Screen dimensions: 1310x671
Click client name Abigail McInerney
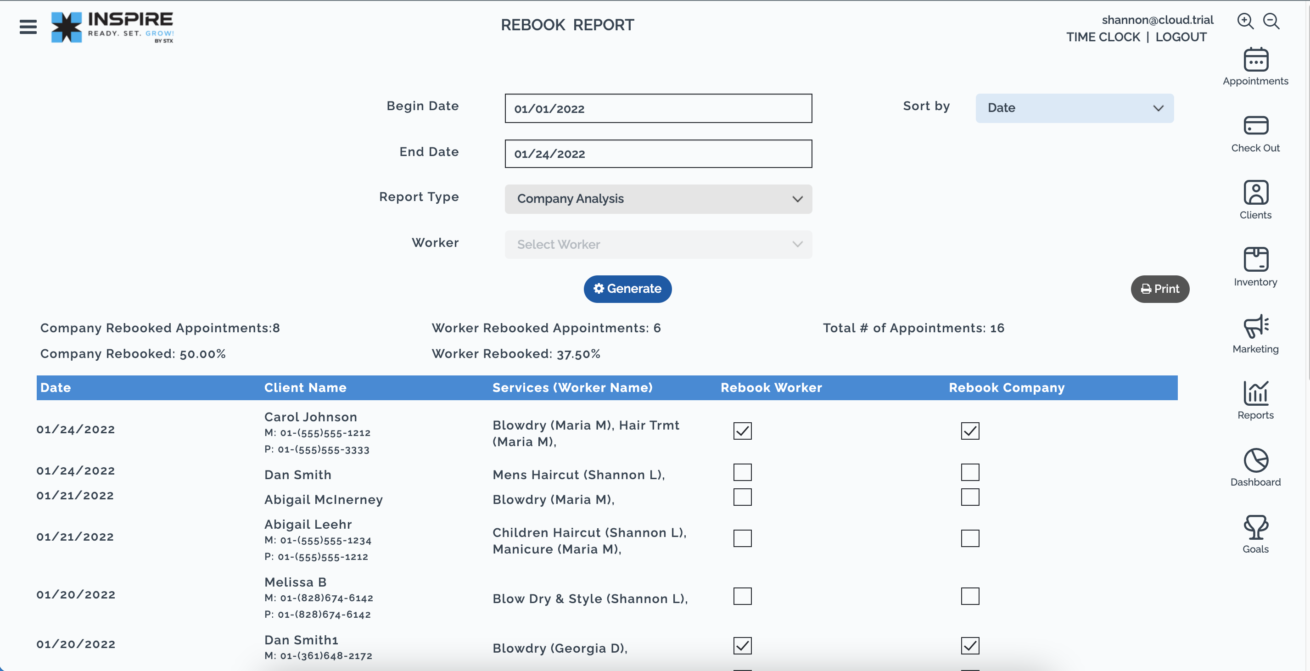click(x=324, y=500)
